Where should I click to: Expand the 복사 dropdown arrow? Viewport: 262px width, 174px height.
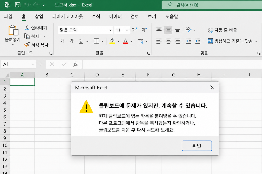pyautogui.click(x=44, y=36)
